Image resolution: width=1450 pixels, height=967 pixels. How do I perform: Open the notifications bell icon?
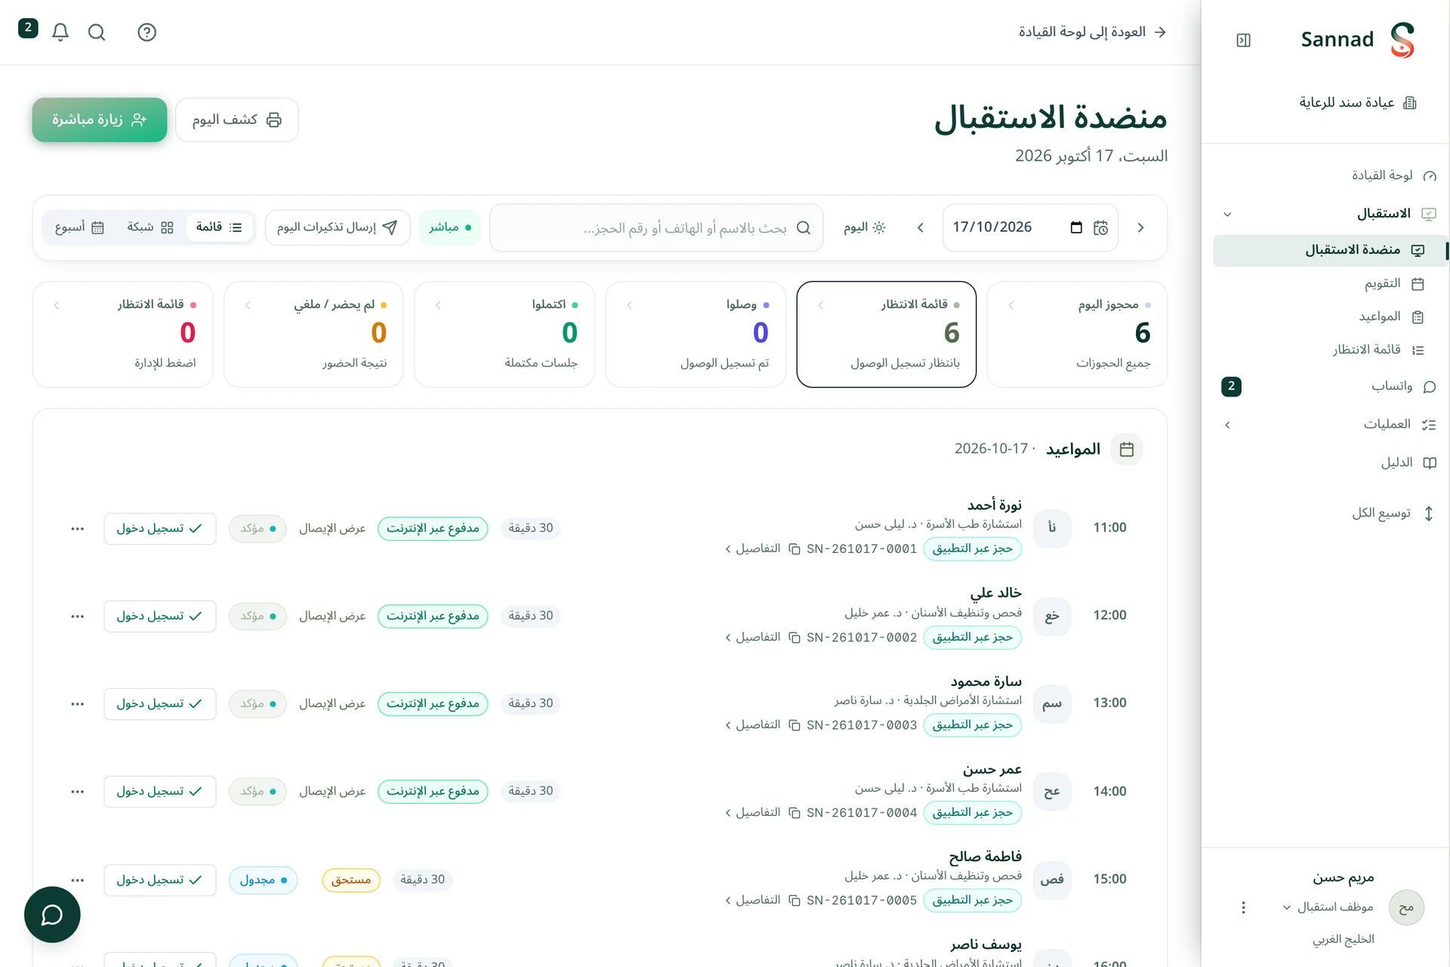tap(60, 32)
